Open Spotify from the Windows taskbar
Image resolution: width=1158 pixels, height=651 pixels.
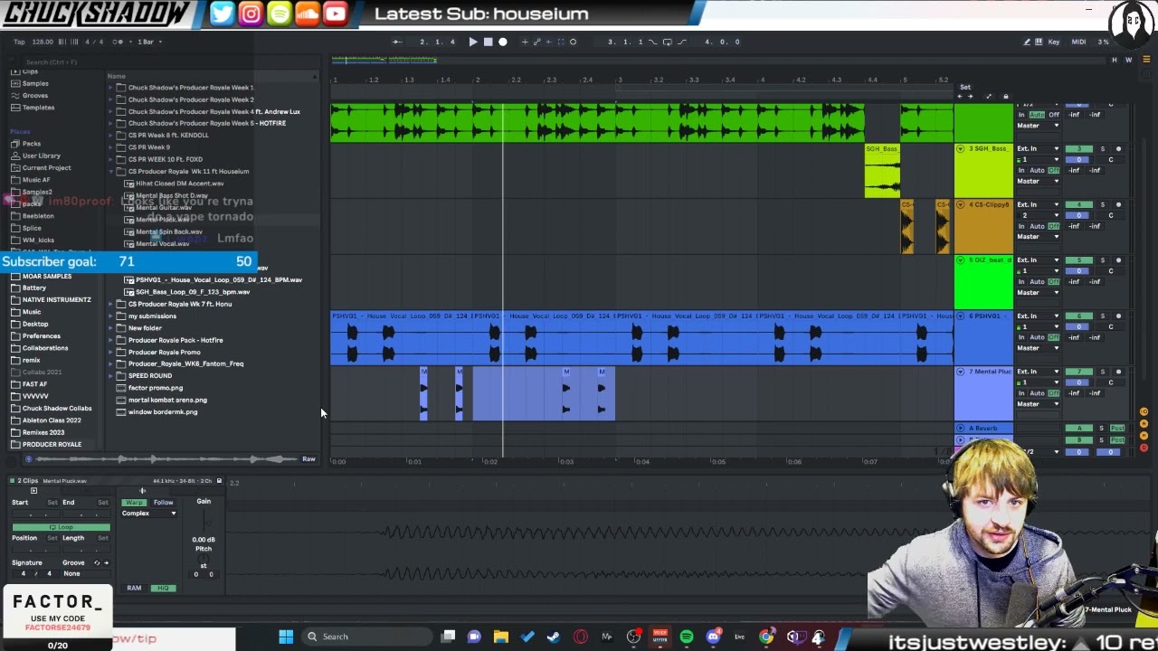(x=686, y=637)
